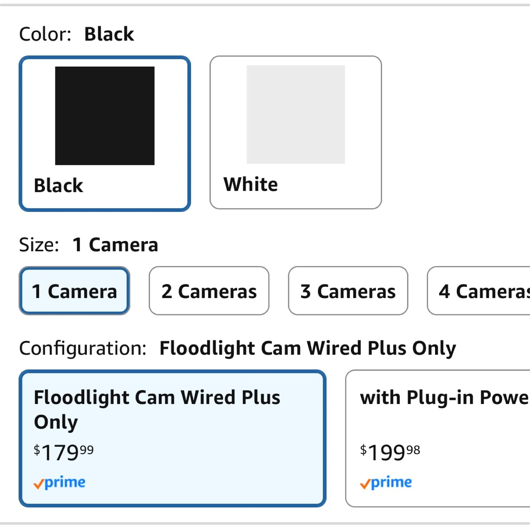Viewport: 530px width, 528px height.
Task: Pick the 3 Cameras size option
Action: point(348,291)
